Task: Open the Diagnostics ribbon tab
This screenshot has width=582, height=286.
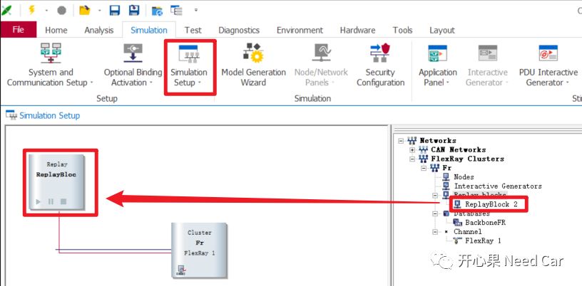Action: pyautogui.click(x=239, y=30)
